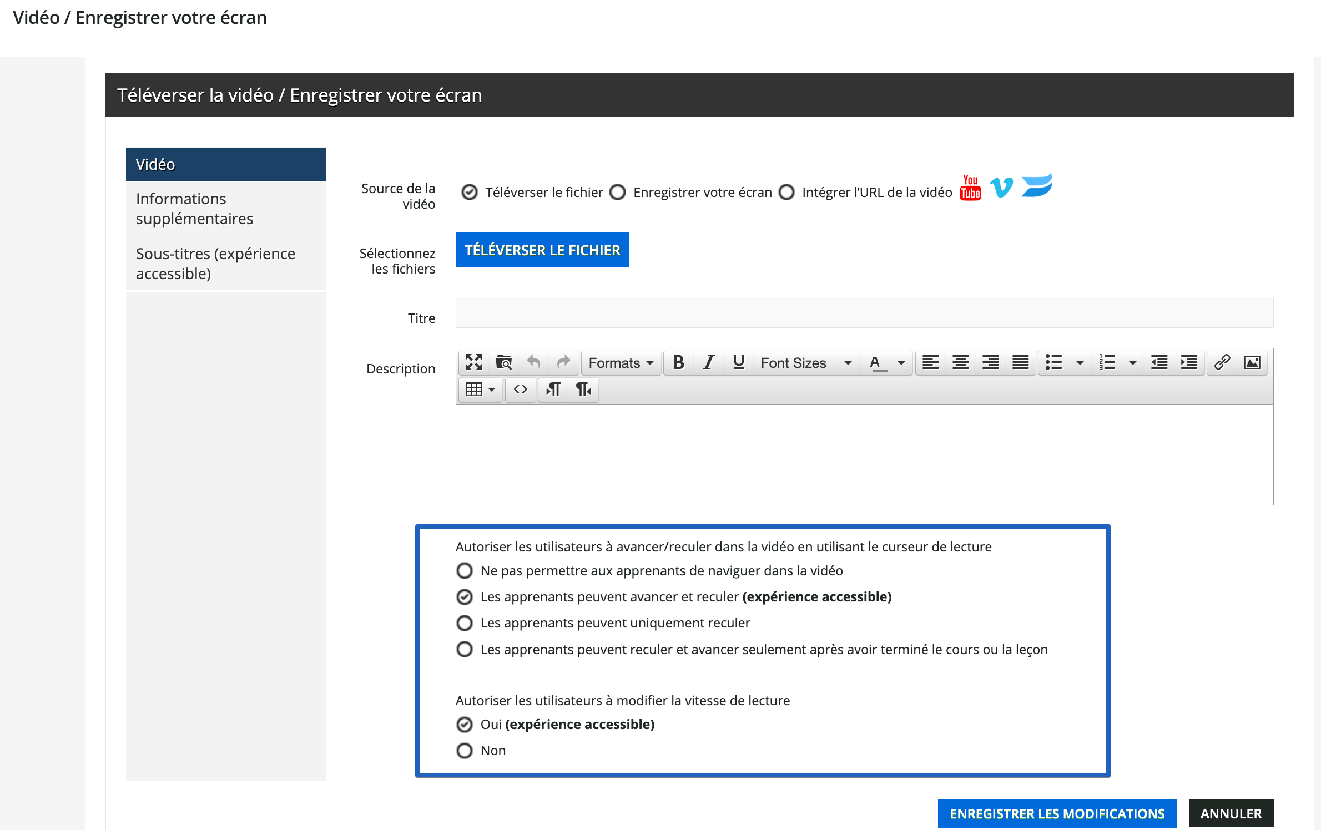Screen dimensions: 1321x830
Task: Click the TÉLÉVERSER LE FICHIER button
Action: point(542,249)
